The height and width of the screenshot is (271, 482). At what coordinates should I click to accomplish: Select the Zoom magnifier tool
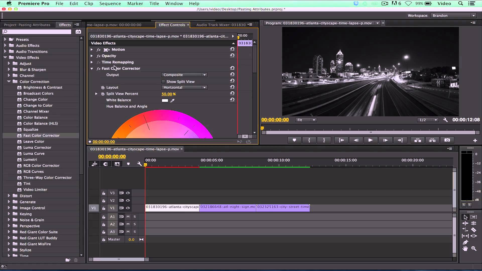(x=474, y=249)
